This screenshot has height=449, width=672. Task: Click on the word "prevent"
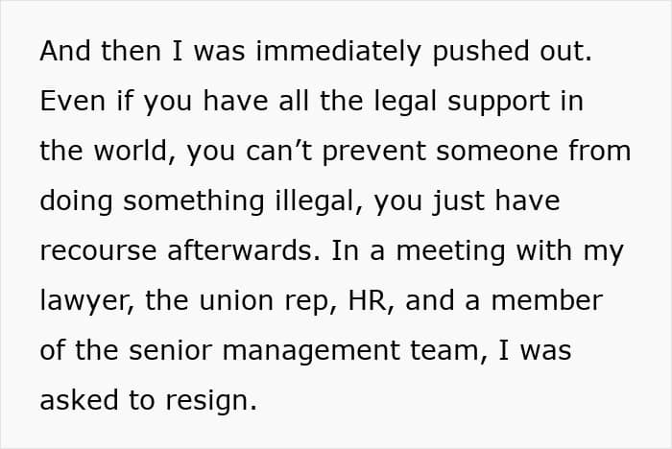click(373, 152)
